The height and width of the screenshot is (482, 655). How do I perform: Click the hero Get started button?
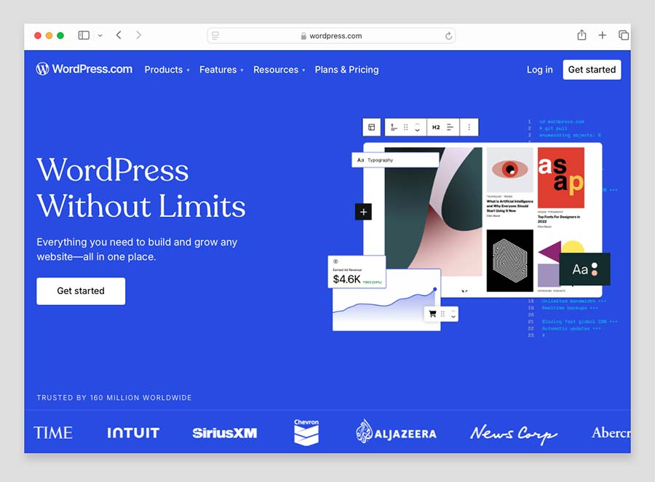[x=81, y=291]
